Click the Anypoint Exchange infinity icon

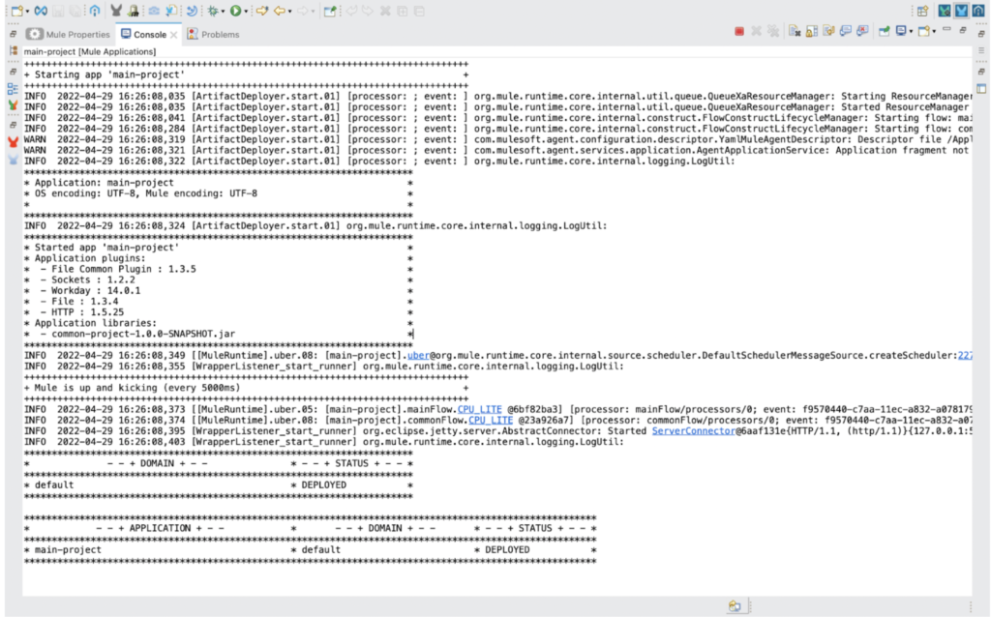click(x=42, y=11)
